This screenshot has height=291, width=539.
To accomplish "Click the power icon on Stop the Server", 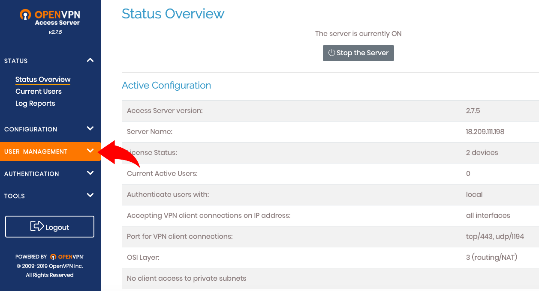I will [331, 53].
